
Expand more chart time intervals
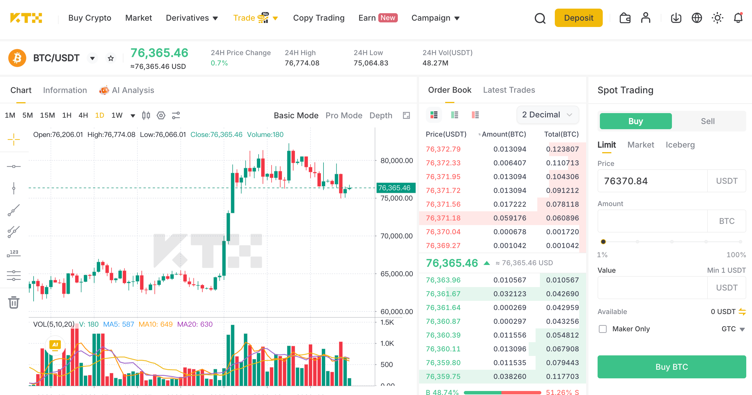tap(133, 116)
